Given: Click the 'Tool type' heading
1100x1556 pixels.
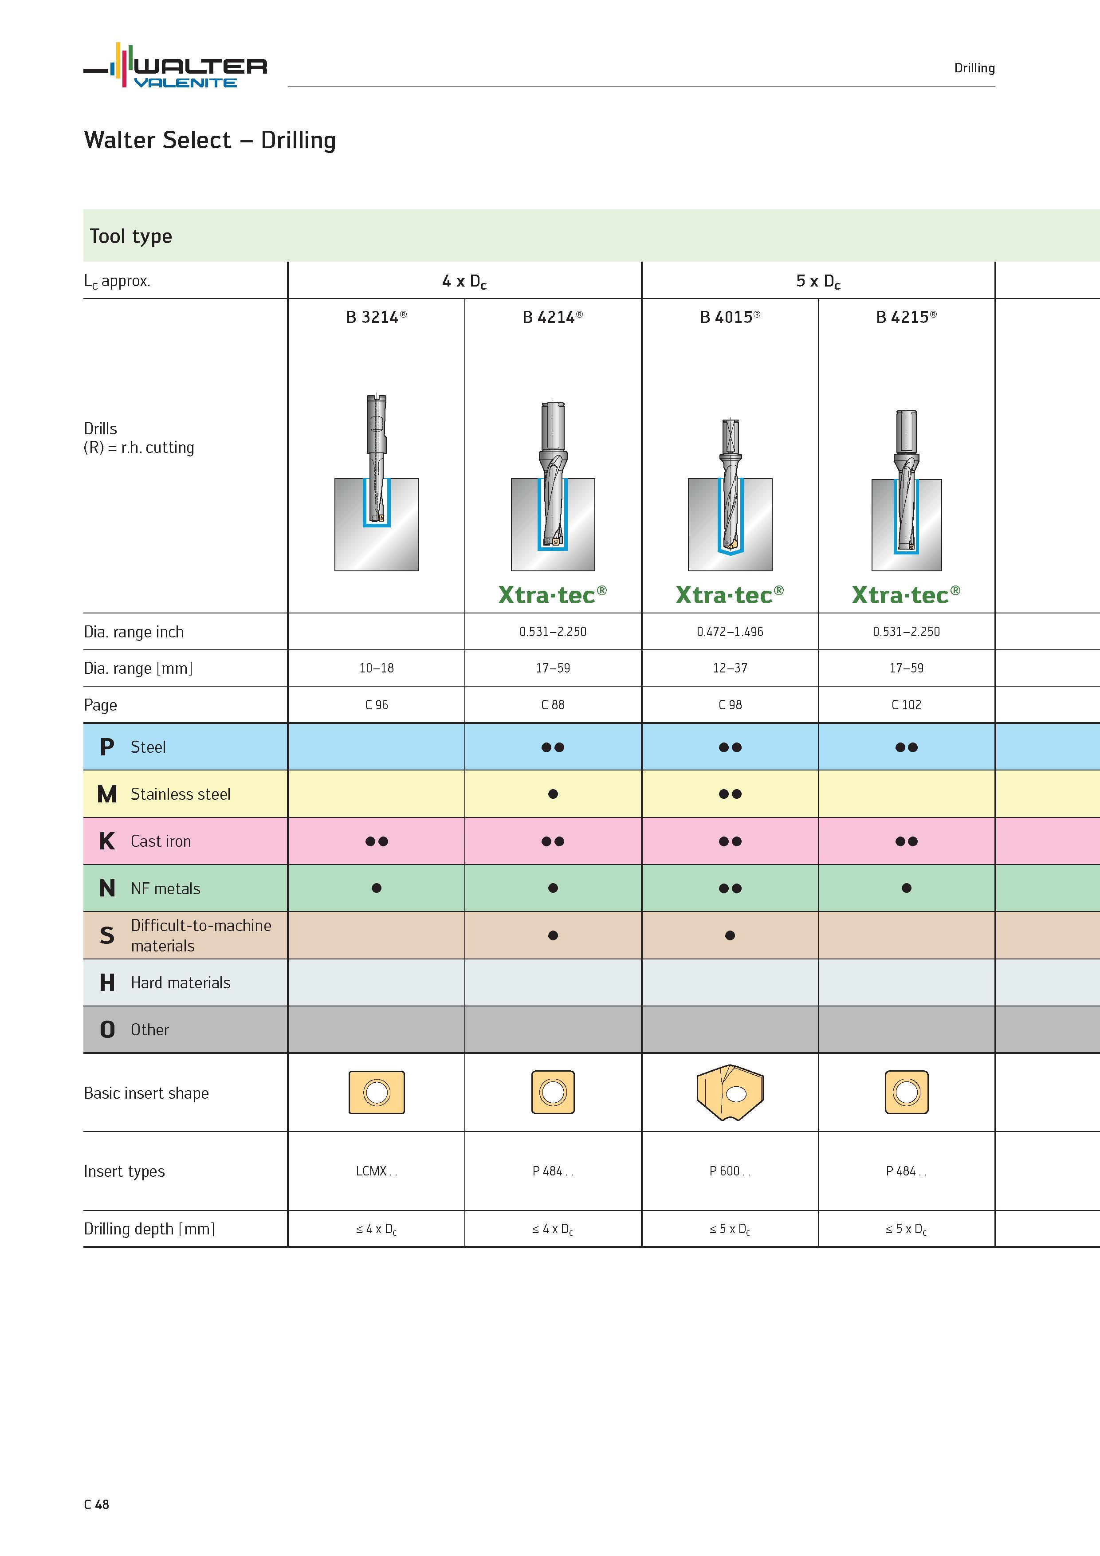Looking at the screenshot, I should pyautogui.click(x=131, y=236).
